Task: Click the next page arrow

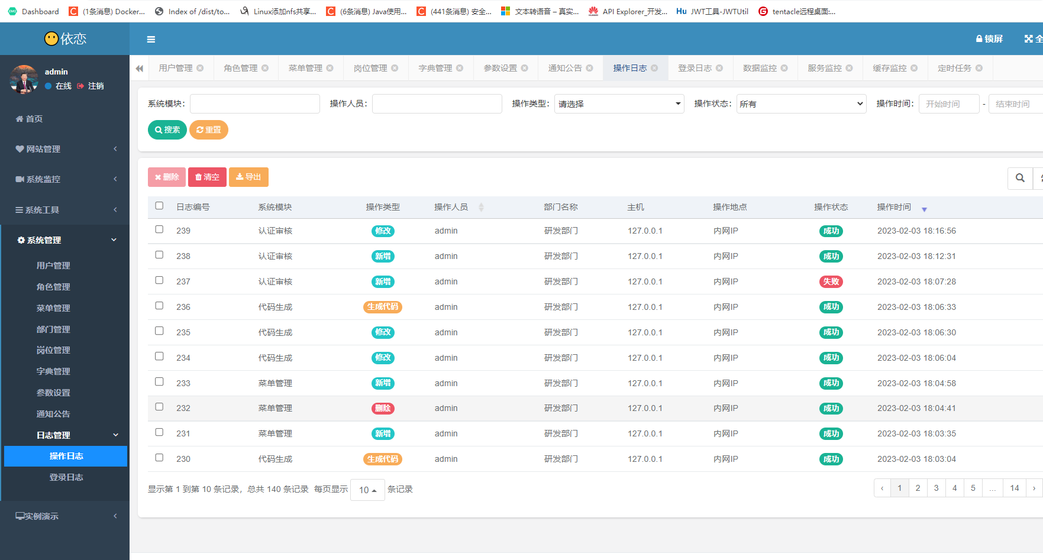Action: pos(1034,488)
